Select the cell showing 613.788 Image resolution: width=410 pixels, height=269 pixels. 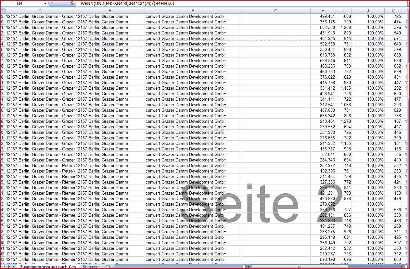click(x=323, y=55)
